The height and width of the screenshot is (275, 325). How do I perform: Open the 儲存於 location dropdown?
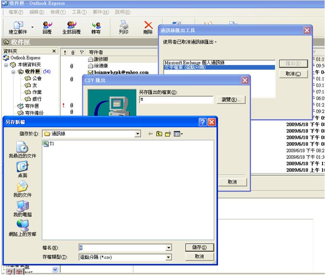pos(138,134)
